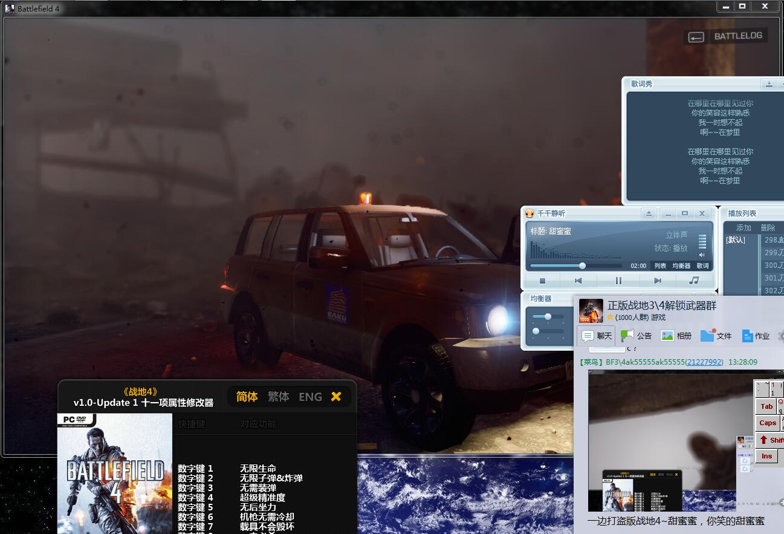784x534 pixels.
Task: Toggle the 均衡器 equalizer panel button
Action: [x=681, y=265]
